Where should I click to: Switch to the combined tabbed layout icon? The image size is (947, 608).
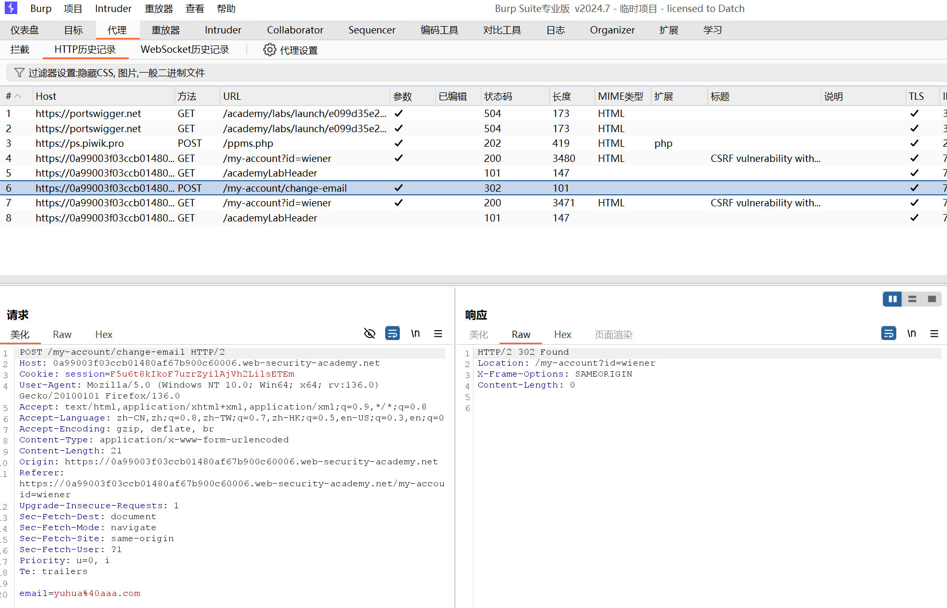pyautogui.click(x=931, y=299)
